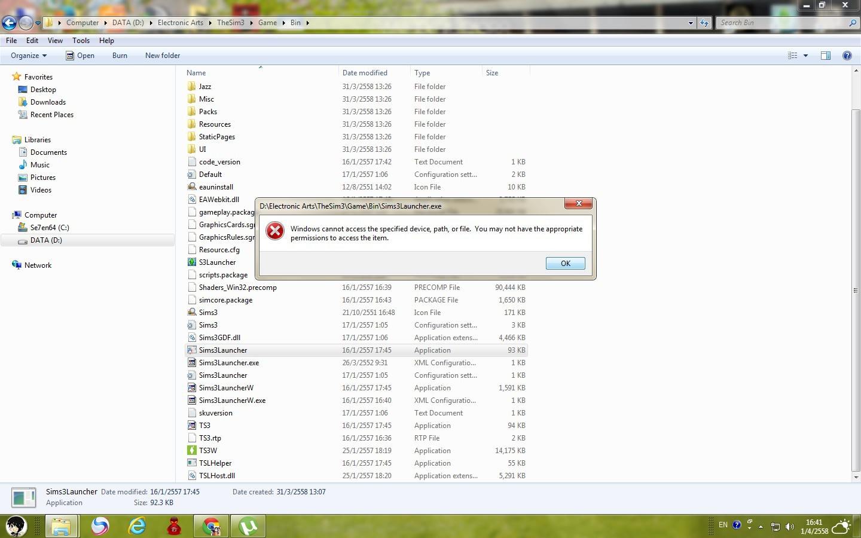Open uTorrent from the taskbar
861x538 pixels.
[x=248, y=526]
